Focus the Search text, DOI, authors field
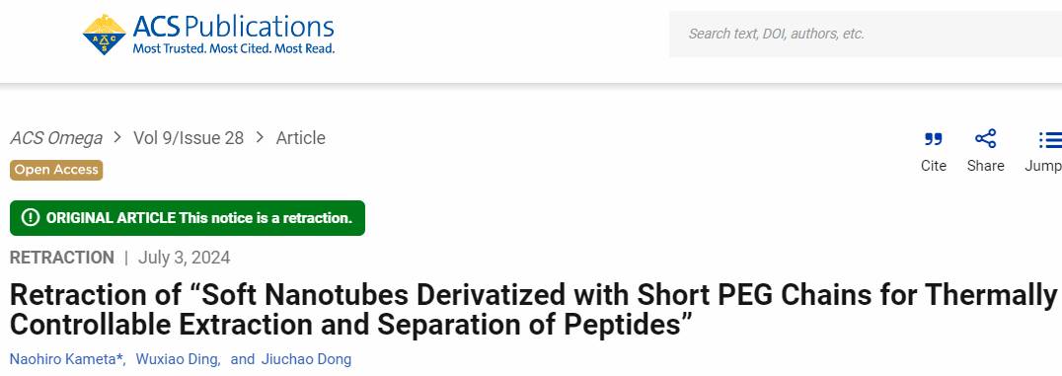The height and width of the screenshot is (376, 1062). pyautogui.click(x=865, y=34)
